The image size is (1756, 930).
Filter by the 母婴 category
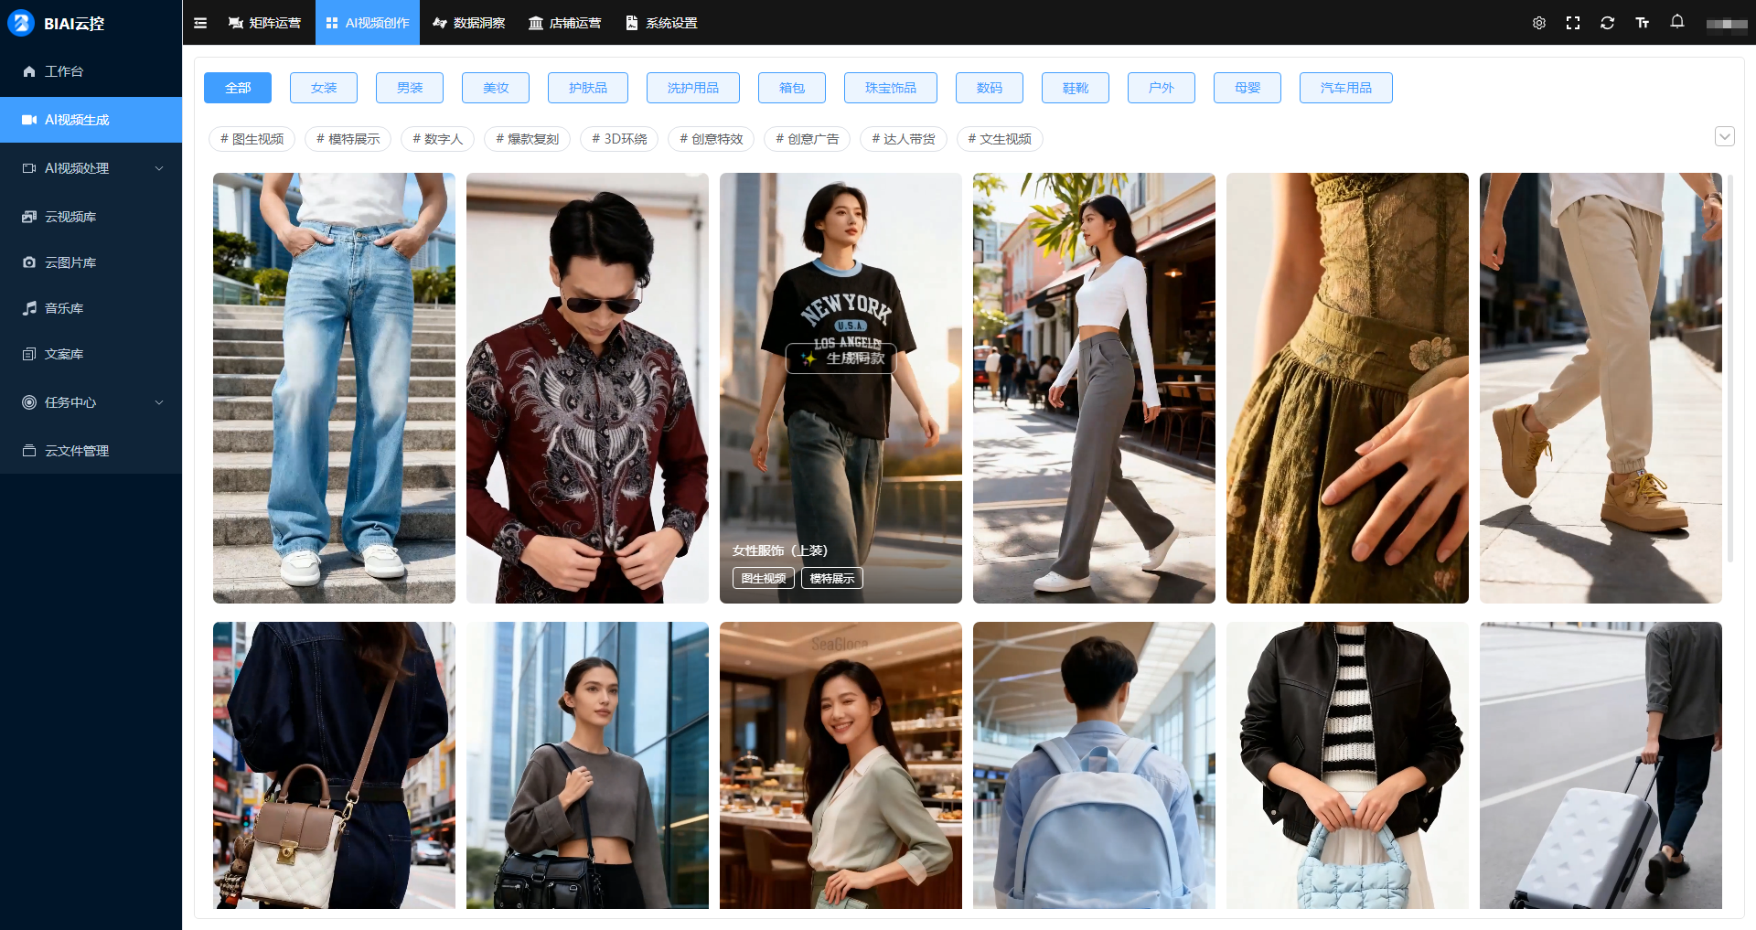click(x=1247, y=88)
